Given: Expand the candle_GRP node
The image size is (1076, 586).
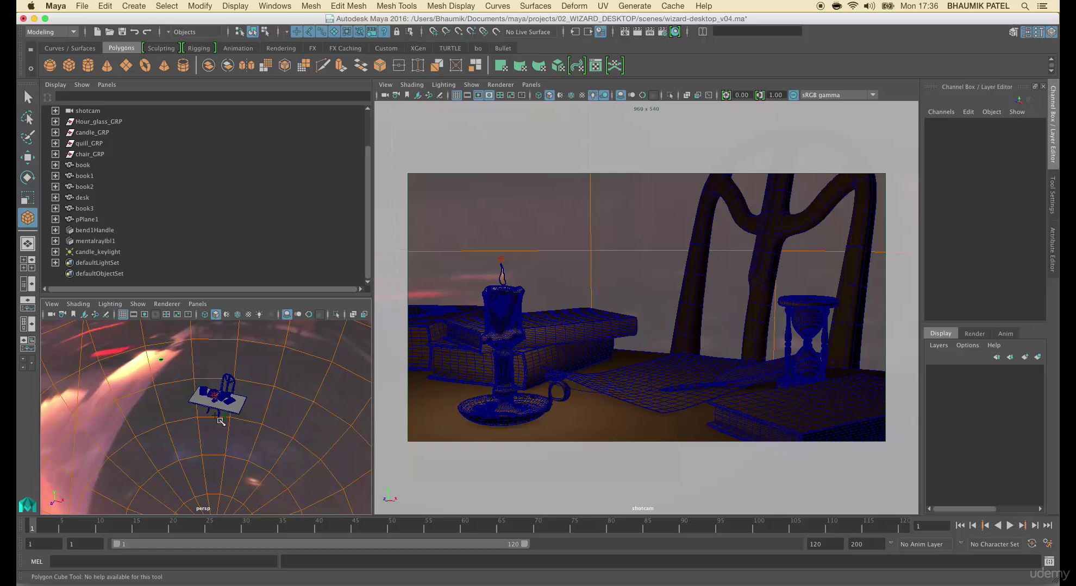Looking at the screenshot, I should point(55,132).
